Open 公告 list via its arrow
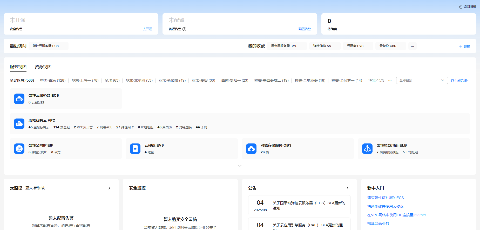 [348, 188]
